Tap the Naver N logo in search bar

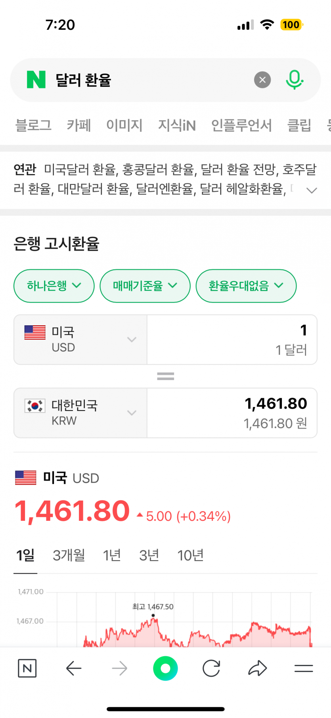(36, 80)
